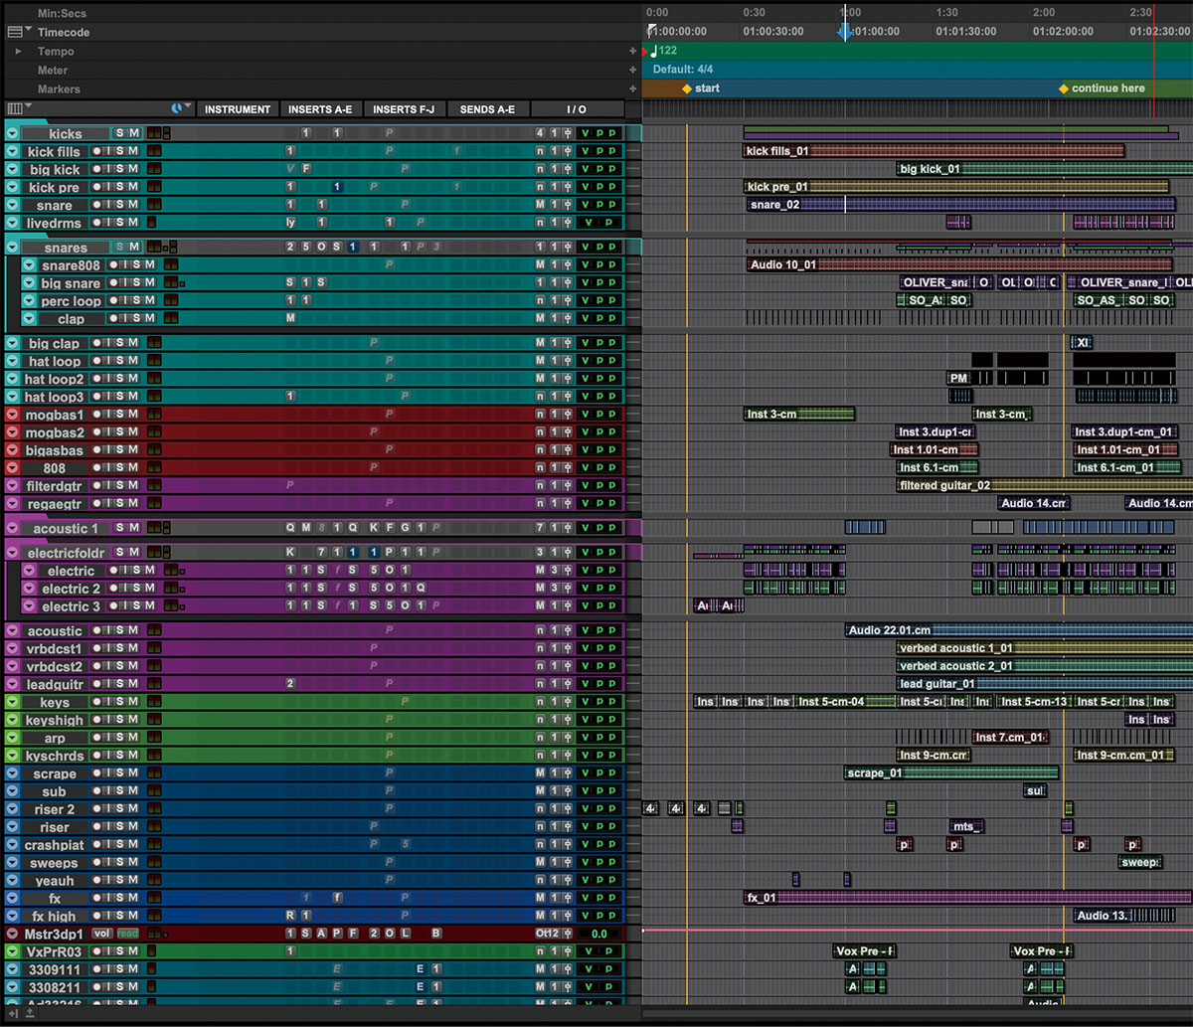
Task: Click the INSERTS F-J column header
Action: [405, 109]
